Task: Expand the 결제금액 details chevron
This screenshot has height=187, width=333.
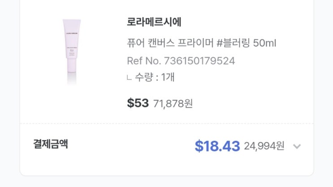Action: [296, 146]
